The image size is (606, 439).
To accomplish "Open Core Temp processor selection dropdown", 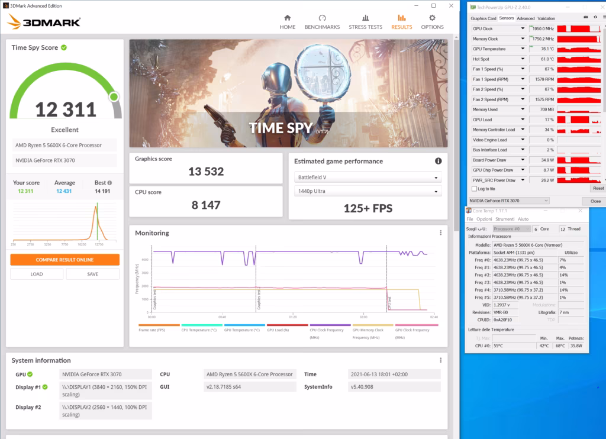I will (x=511, y=229).
